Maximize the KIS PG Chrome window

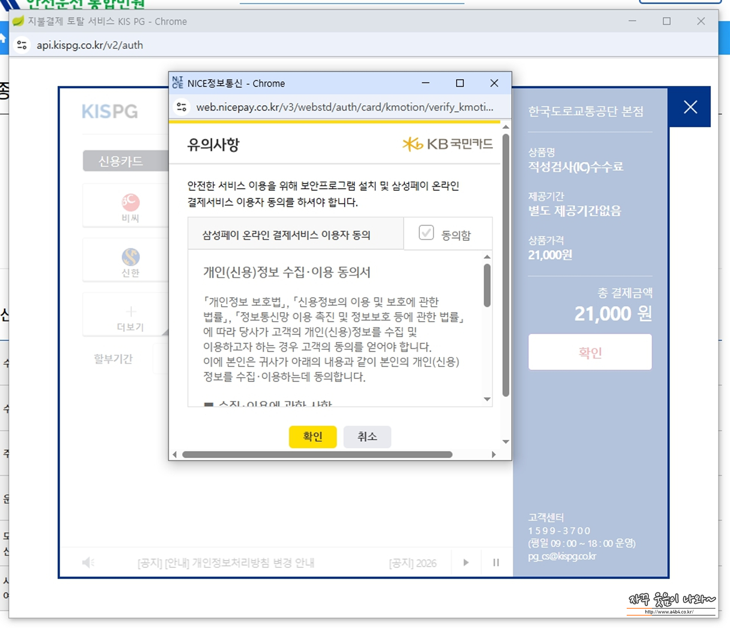point(666,21)
